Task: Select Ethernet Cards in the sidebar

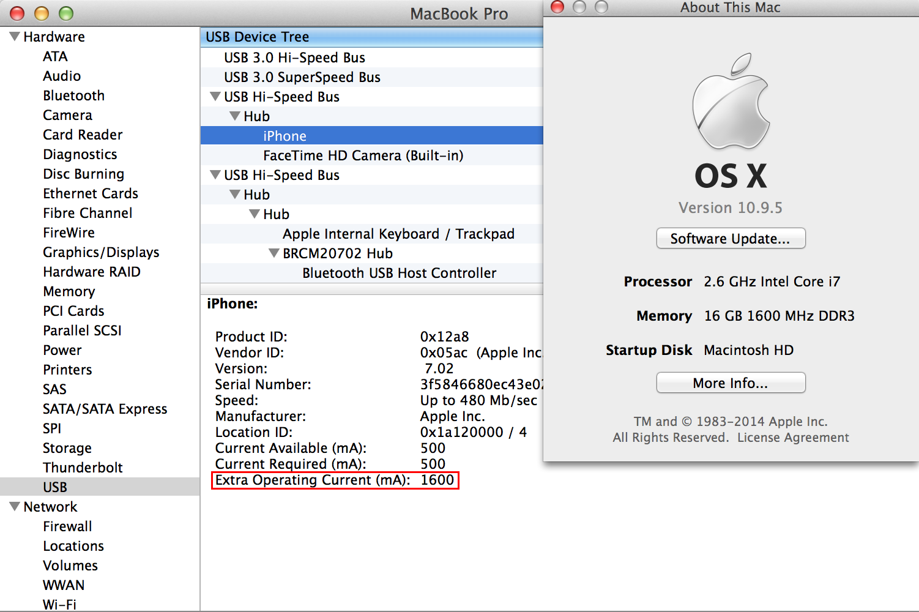Action: pyautogui.click(x=91, y=193)
